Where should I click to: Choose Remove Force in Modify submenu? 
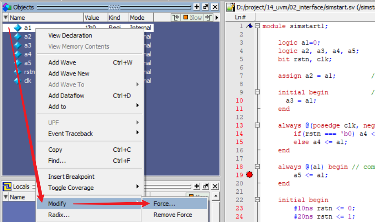click(174, 215)
